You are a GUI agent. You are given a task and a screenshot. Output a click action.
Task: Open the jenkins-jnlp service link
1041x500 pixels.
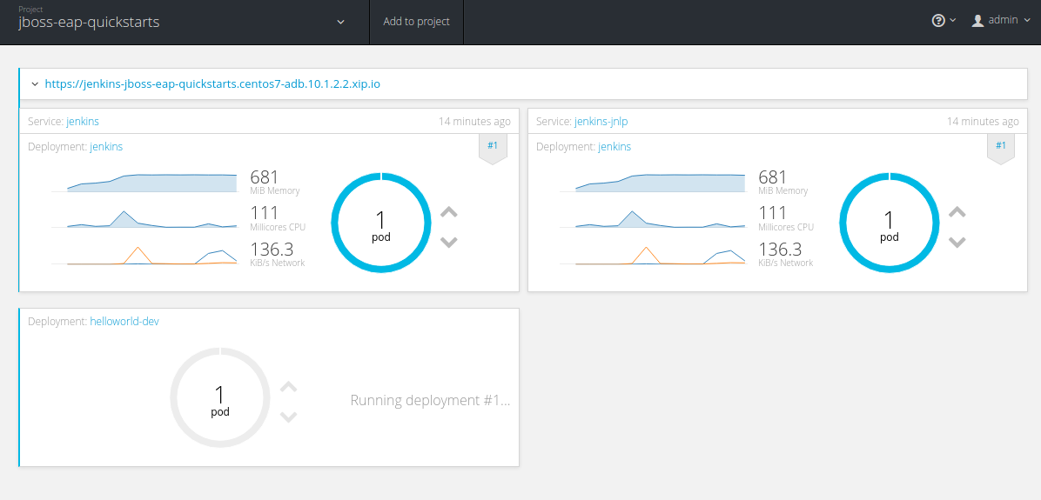tap(601, 122)
